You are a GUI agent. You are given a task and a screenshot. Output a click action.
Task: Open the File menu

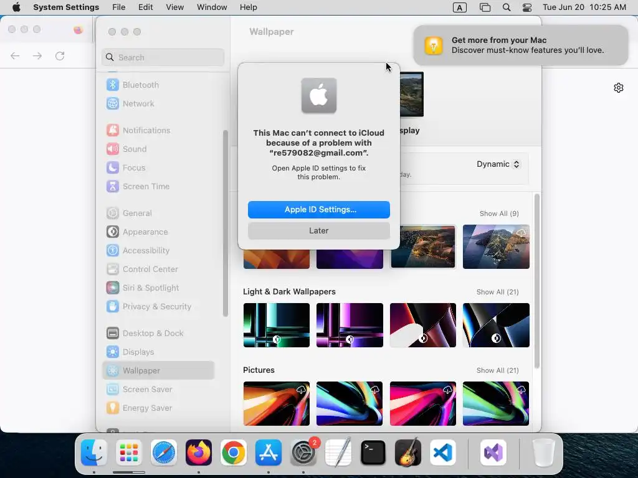pyautogui.click(x=119, y=7)
